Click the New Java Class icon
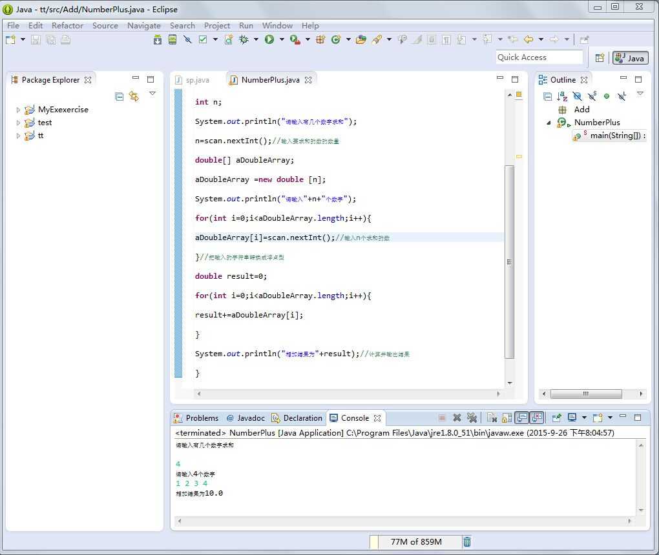Screen dimensions: 659x555 pos(336,39)
